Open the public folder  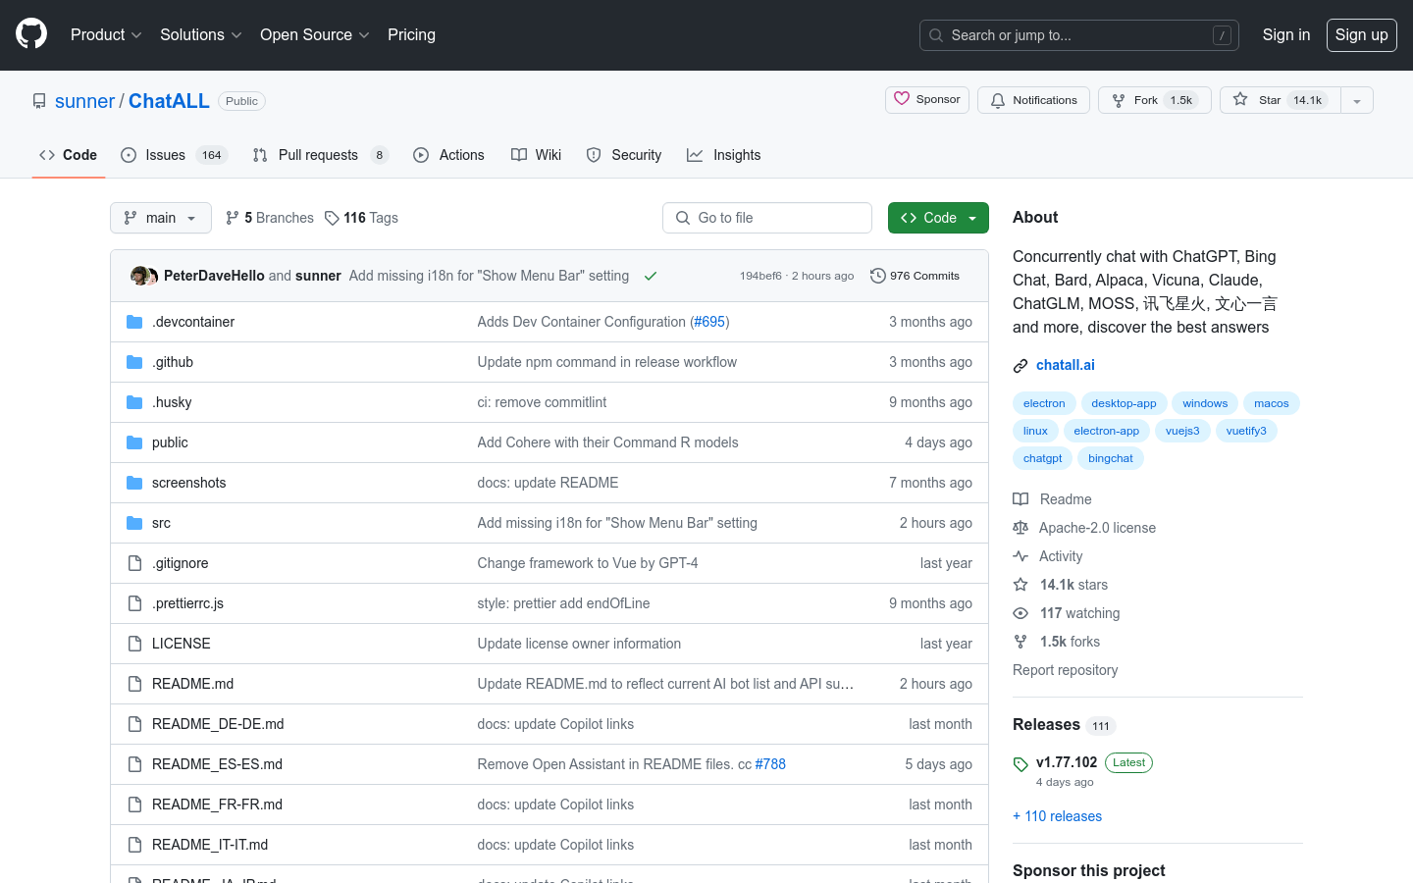170,442
